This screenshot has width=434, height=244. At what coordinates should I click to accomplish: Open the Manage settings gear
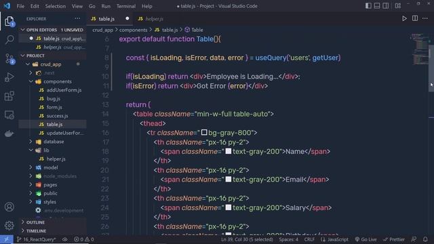[9, 226]
